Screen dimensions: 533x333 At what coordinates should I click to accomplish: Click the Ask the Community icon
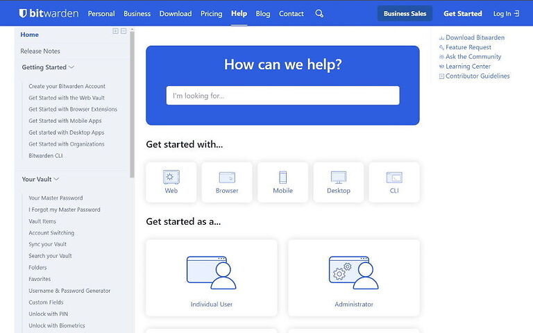[441, 57]
